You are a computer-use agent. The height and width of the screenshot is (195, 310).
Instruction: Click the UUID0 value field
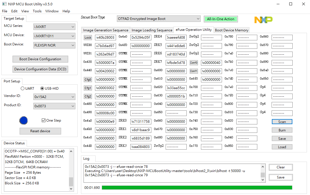[x=105, y=46]
